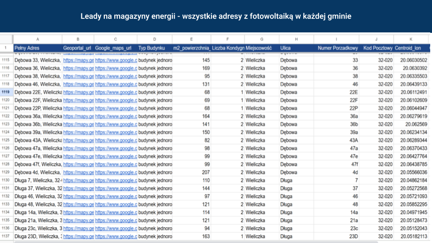432x243 pixels.
Task: Select column E header
Action: [192, 39]
